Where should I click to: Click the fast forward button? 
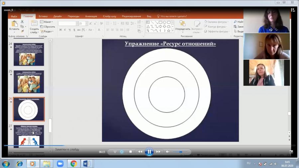pyautogui.click(x=158, y=152)
